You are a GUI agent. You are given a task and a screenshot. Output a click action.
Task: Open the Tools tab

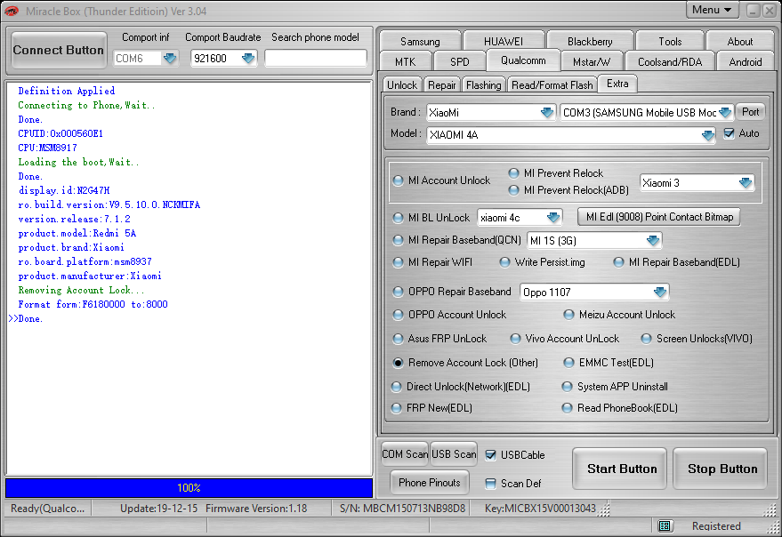pos(670,42)
